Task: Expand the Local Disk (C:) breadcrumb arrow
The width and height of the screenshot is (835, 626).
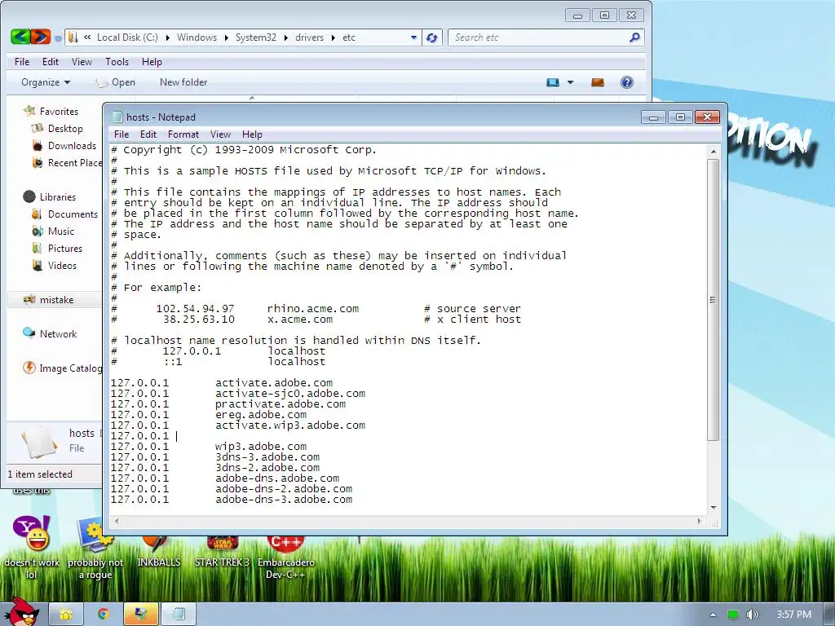Action: click(168, 37)
